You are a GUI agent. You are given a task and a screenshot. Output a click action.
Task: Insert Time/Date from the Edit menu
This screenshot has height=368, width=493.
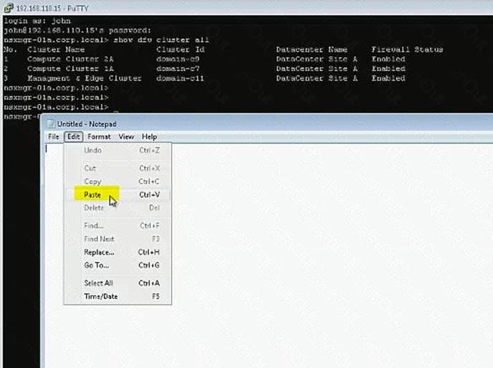[x=100, y=296]
